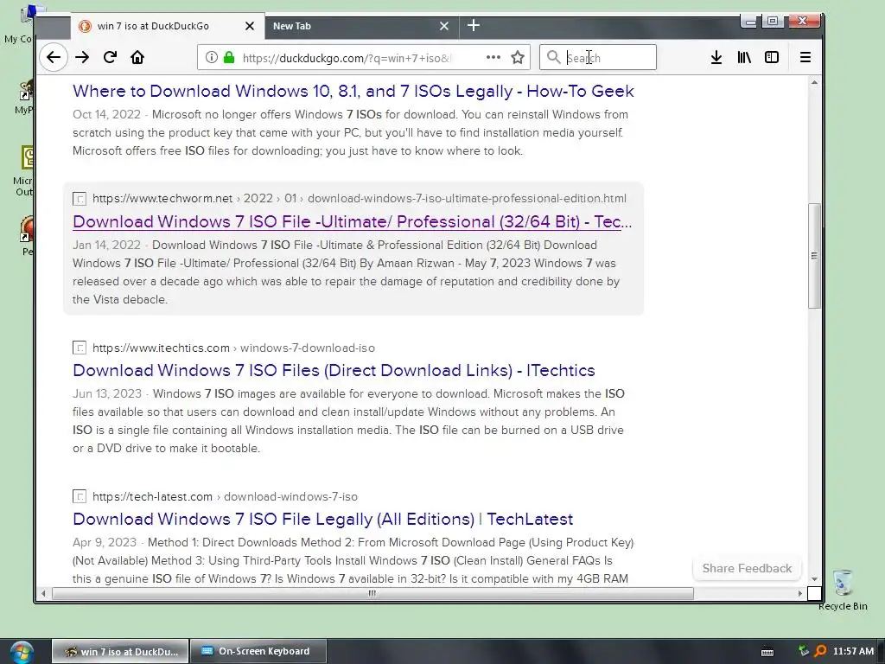Viewport: 885px width, 664px height.
Task: Click vertical scrollbar up arrow
Action: pyautogui.click(x=814, y=82)
